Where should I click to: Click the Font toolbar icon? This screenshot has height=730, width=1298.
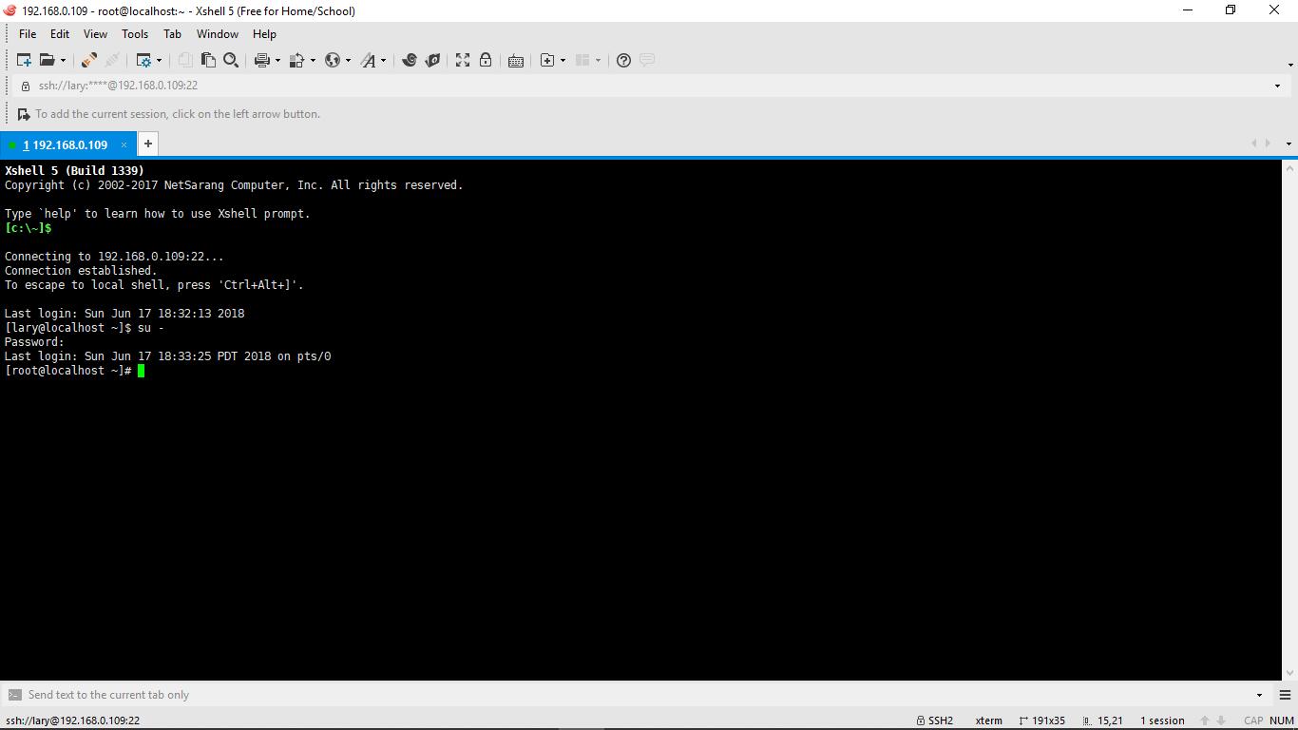pyautogui.click(x=369, y=60)
